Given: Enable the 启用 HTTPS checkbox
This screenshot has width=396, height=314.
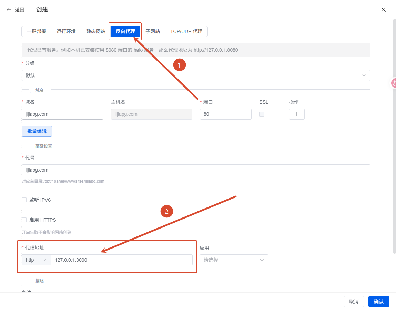Looking at the screenshot, I should click(24, 220).
